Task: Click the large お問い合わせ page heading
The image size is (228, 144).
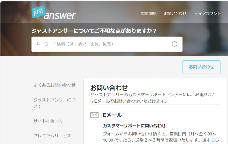Action: (109, 88)
